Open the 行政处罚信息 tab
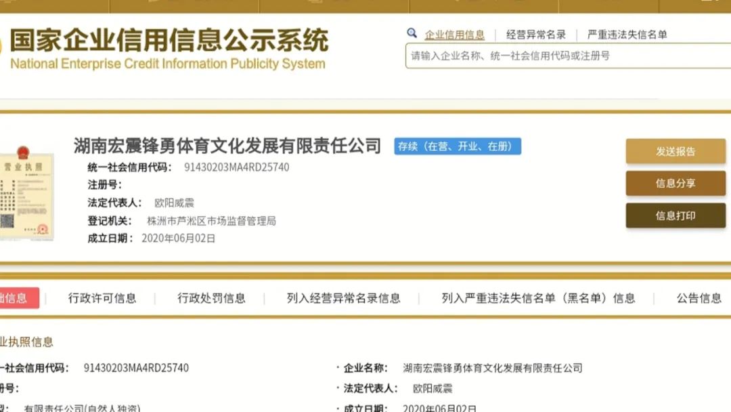This screenshot has width=731, height=412. (x=211, y=298)
